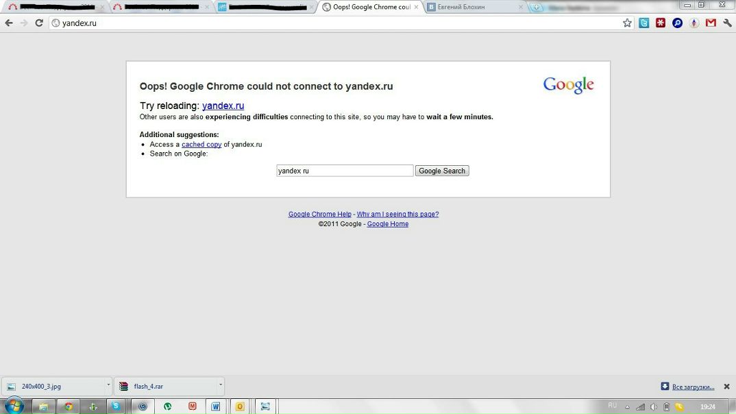Open the dropdown arrow for flash_4.rar download
Screen dimensions: 736x414
(x=220, y=385)
